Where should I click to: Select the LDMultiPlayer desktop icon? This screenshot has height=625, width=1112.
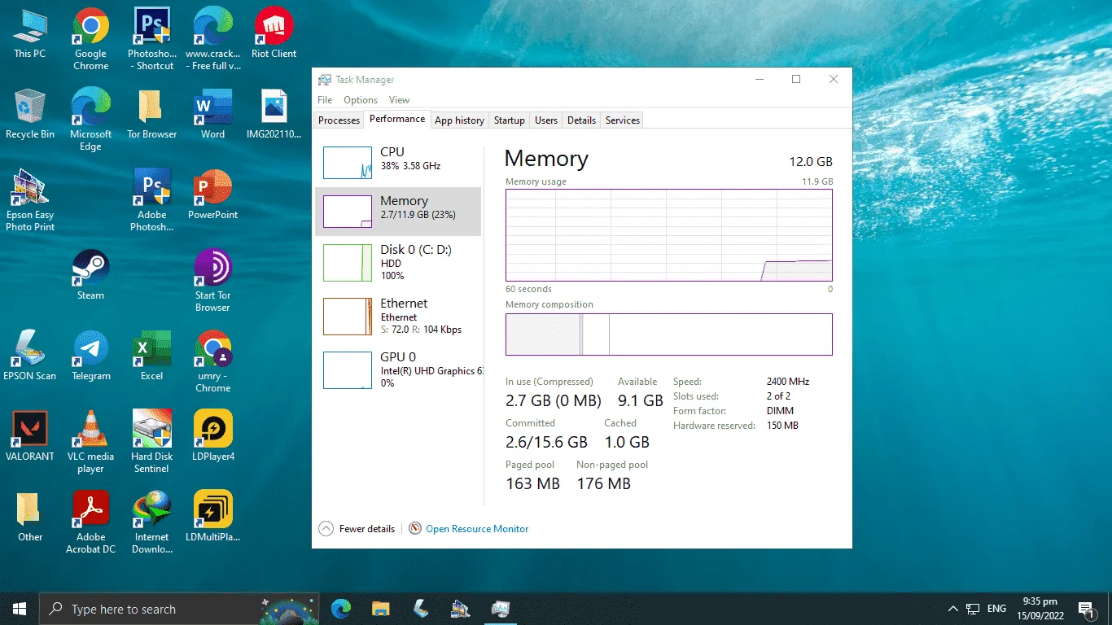point(212,517)
